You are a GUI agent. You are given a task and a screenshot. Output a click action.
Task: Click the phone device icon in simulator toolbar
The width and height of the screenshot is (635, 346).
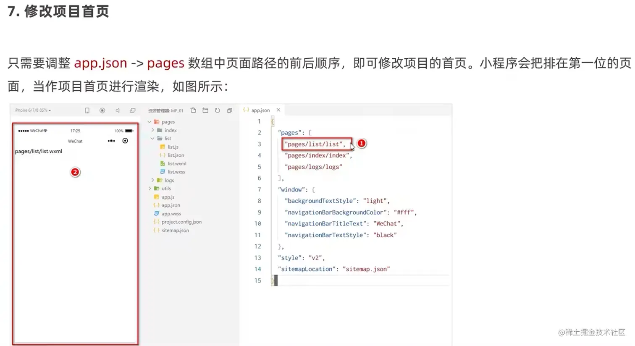(x=87, y=110)
